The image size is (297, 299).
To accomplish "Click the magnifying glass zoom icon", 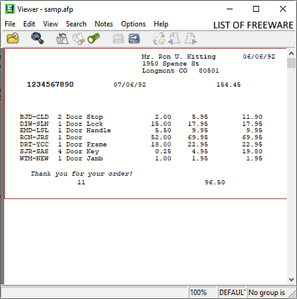I will point(37,38).
